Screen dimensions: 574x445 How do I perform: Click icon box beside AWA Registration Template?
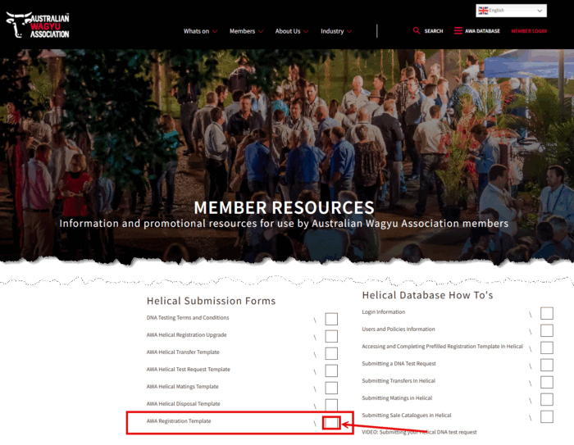(331, 423)
